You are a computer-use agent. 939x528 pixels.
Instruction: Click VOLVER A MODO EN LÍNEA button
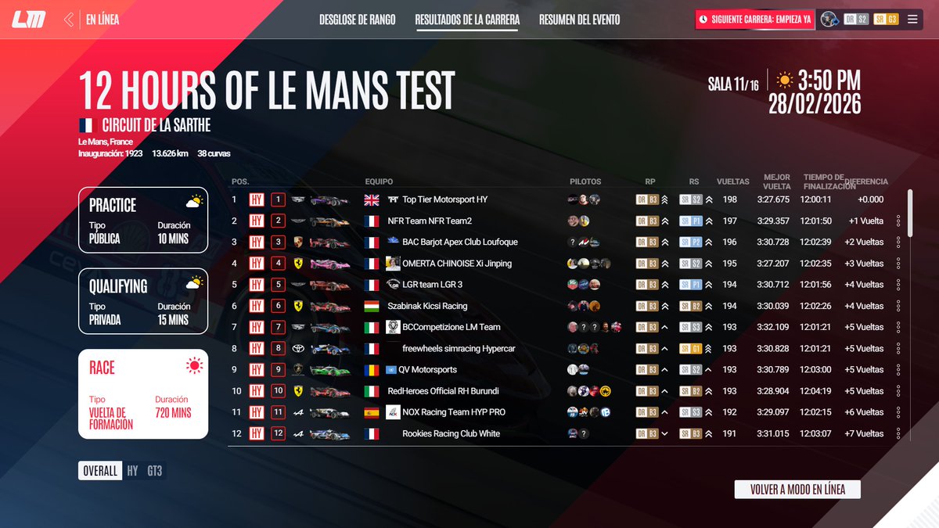[797, 490]
